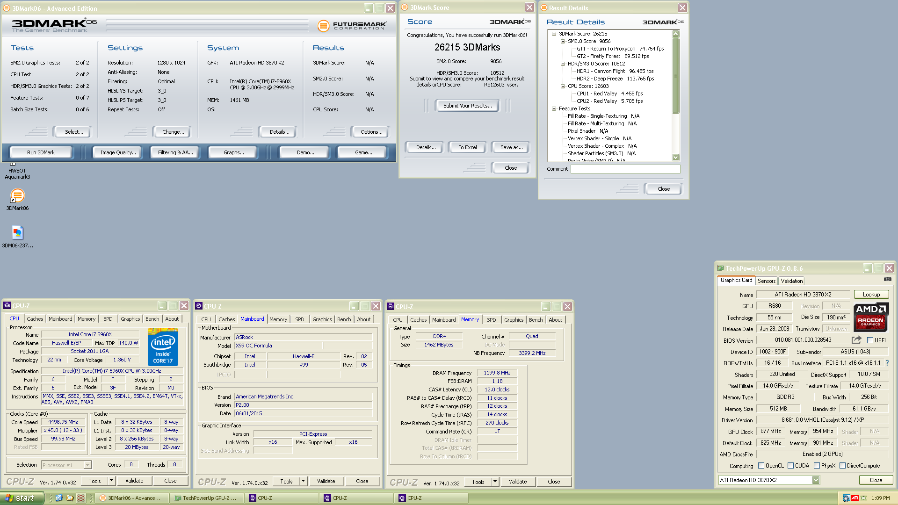Switch to 3DMark06 taskbar button
898x505 pixels.
point(131,498)
